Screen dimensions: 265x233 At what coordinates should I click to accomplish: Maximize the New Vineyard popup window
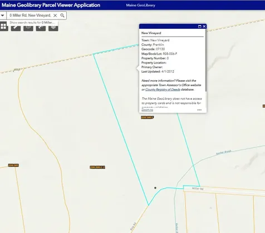200,26
